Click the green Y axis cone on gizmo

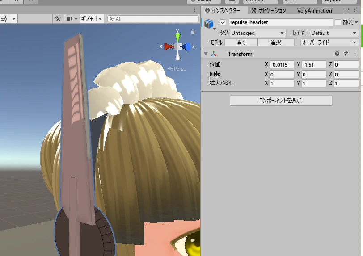pos(177,37)
